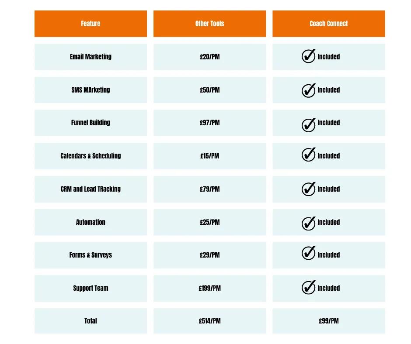This screenshot has height=344, width=411.
Task: Click the checkmark icon in Automation row
Action: click(x=309, y=223)
